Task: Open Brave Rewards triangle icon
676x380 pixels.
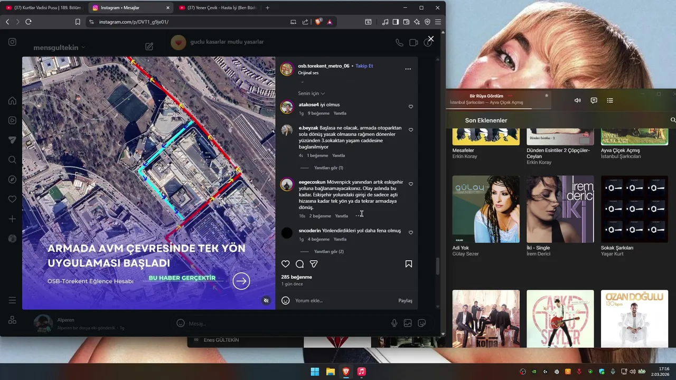Action: (x=330, y=22)
